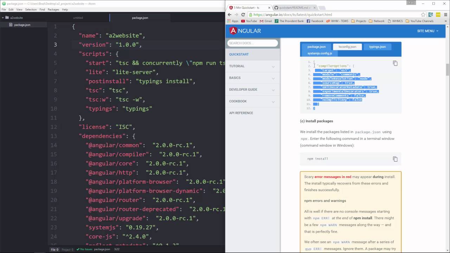Click the File 0 linter button
Screen dimensions: 450x253
point(55,249)
